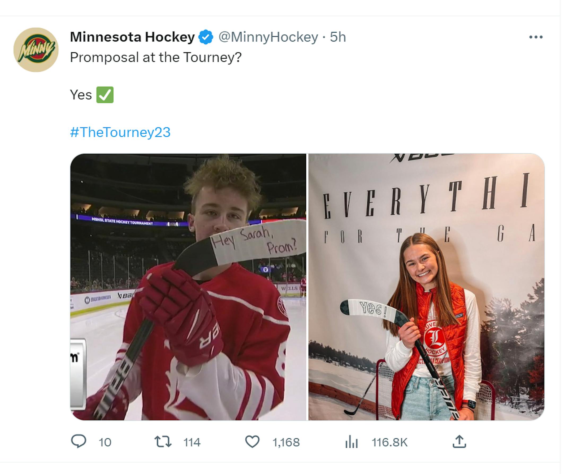This screenshot has width=573, height=474.
Task: Click the reply count 10
Action: [x=105, y=442]
